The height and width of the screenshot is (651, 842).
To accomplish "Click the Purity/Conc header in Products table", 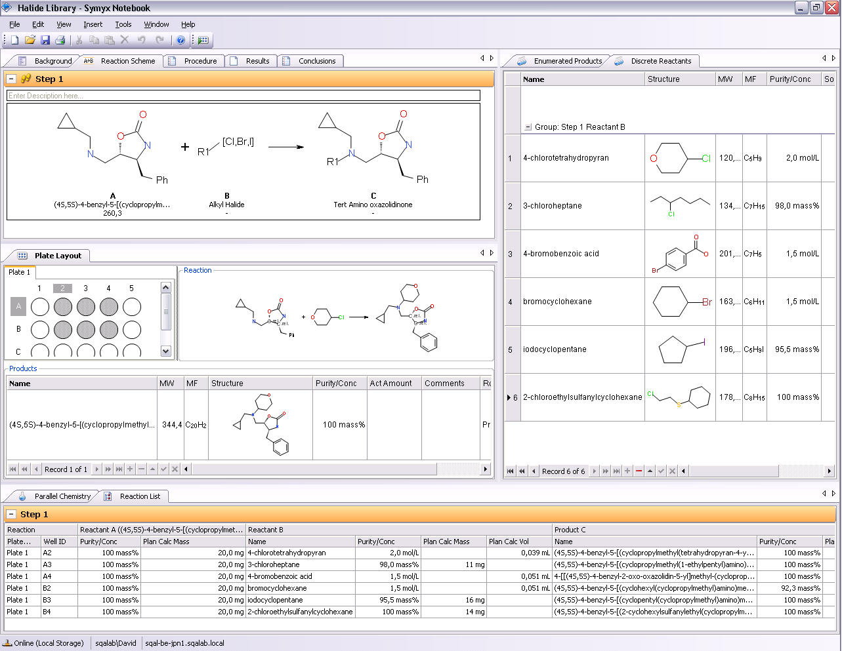I will [339, 384].
